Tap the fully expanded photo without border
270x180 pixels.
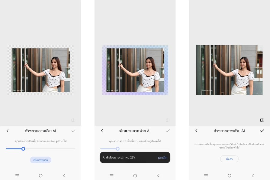click(229, 70)
